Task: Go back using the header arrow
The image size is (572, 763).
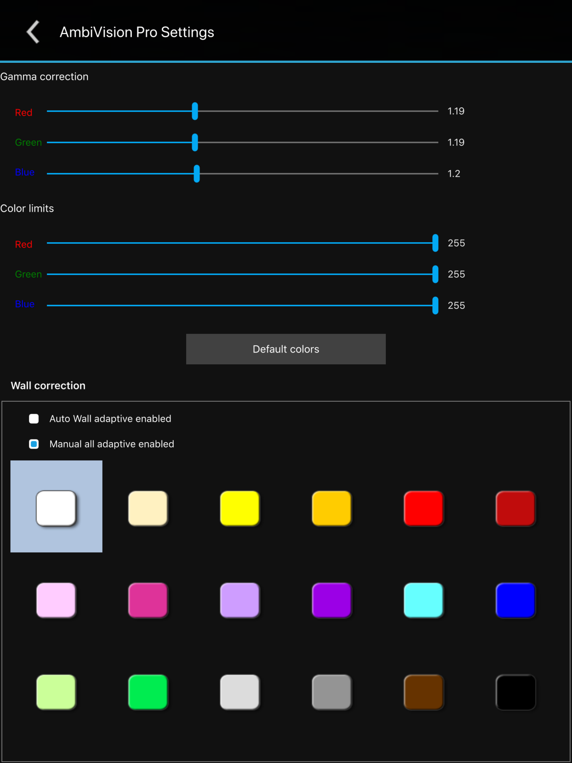Action: [33, 32]
